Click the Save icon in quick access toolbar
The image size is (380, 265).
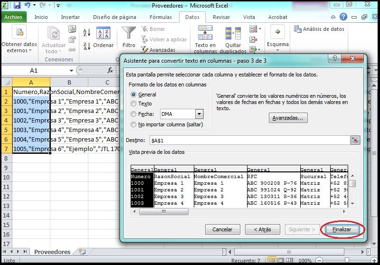[x=17, y=5]
